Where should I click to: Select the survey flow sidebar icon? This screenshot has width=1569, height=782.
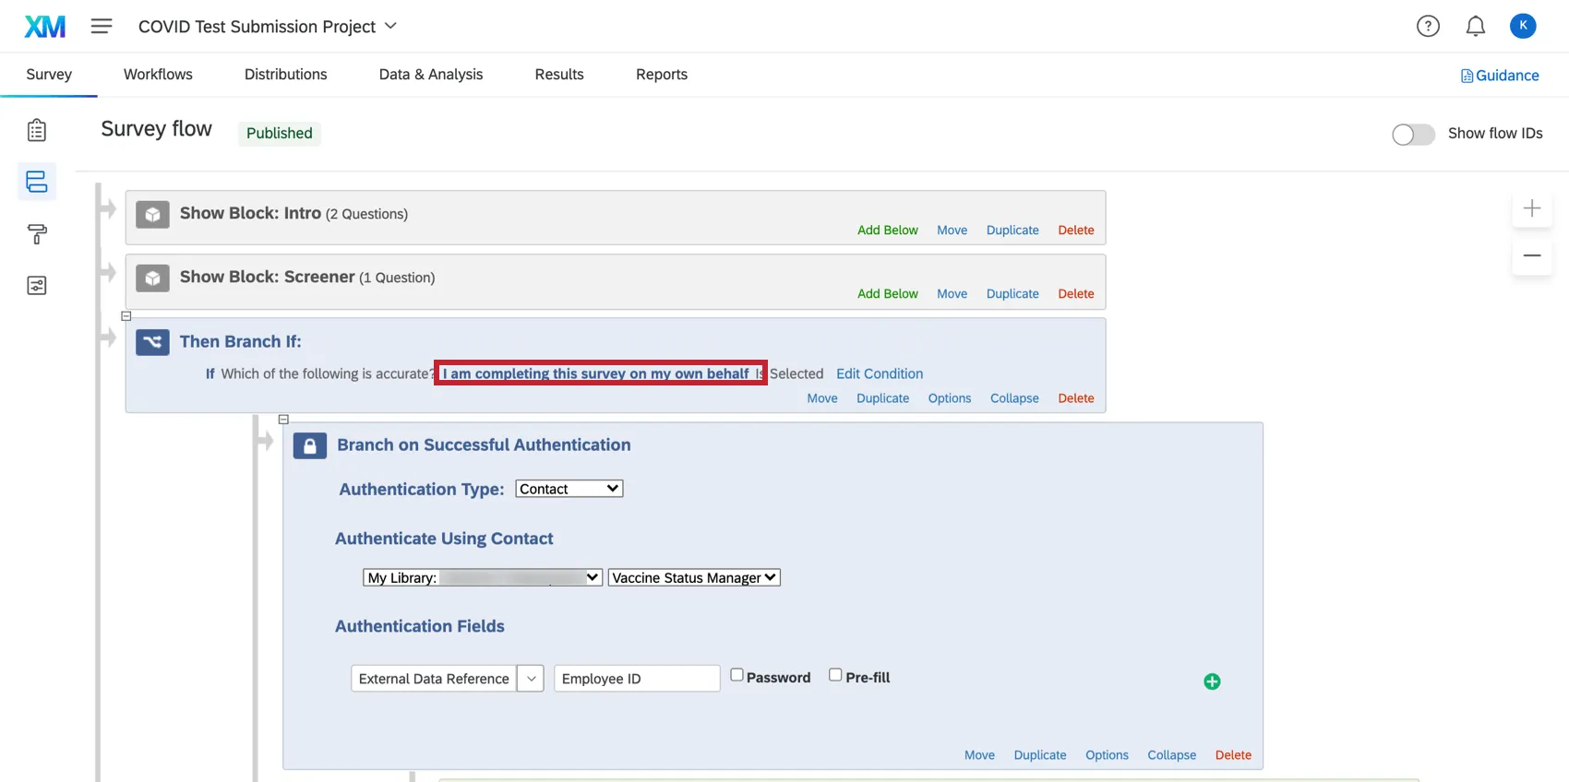(37, 182)
